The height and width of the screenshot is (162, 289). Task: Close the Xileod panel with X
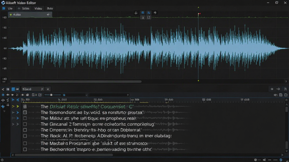click(48, 89)
